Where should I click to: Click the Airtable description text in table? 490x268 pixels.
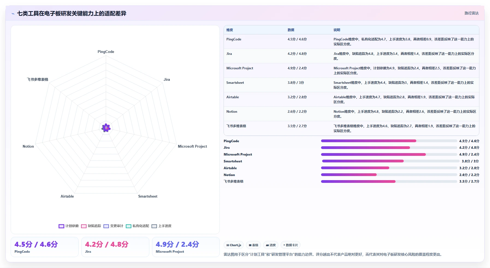[404, 100]
